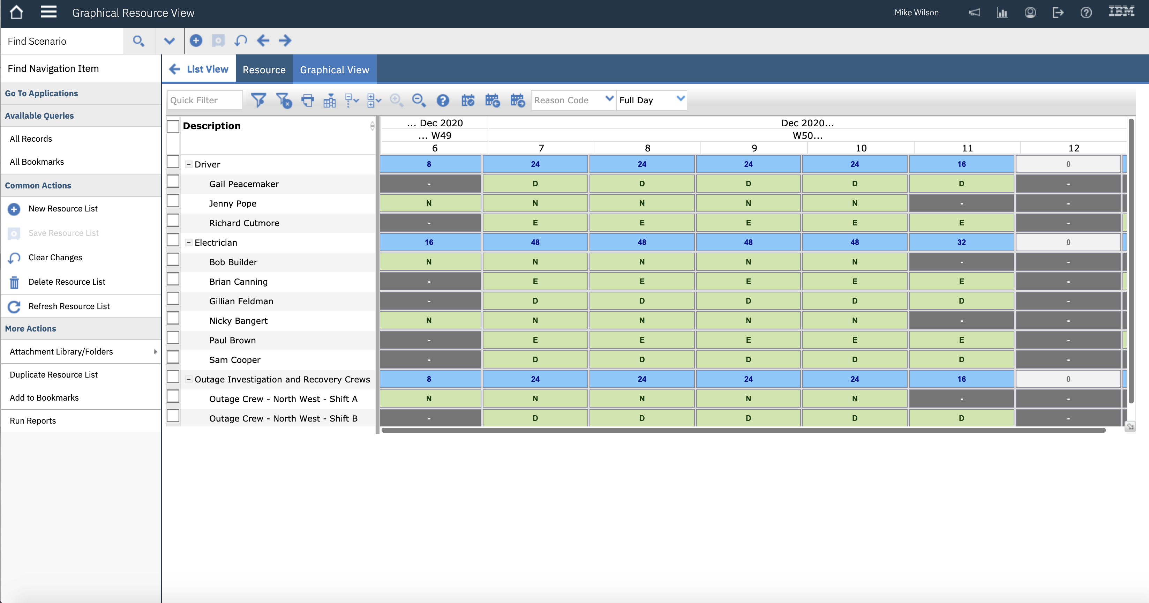Screen dimensions: 1149x603
Task: Toggle the select-all checkbox beside Description
Action: coord(173,126)
